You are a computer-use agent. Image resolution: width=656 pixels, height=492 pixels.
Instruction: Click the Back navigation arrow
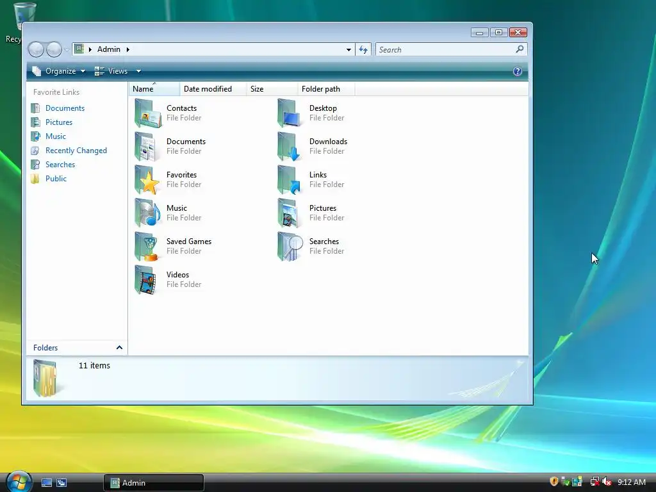(x=36, y=49)
